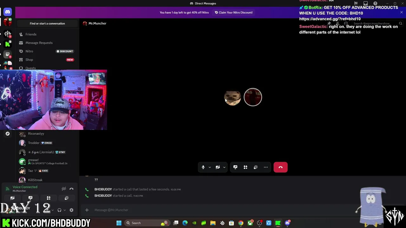Open more call options menu

tap(266, 167)
